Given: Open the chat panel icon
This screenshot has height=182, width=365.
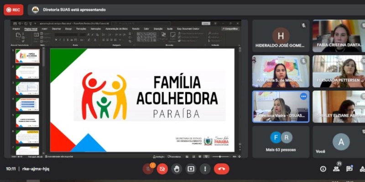Looking at the screenshot, I should click(x=349, y=169).
